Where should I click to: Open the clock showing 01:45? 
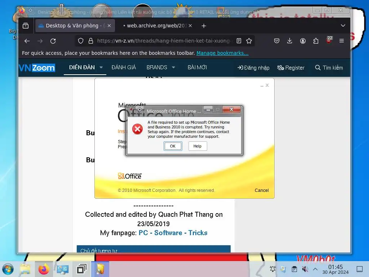tap(335, 269)
